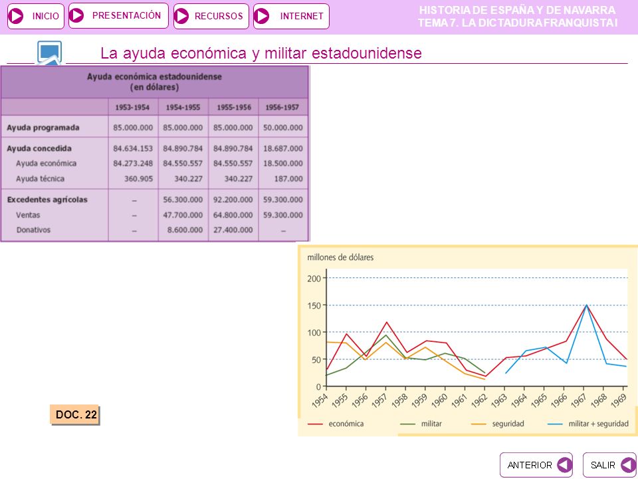Image resolution: width=638 pixels, height=479 pixels.
Task: Click the PRESENTACIÓN play arrow icon
Action: point(76,15)
